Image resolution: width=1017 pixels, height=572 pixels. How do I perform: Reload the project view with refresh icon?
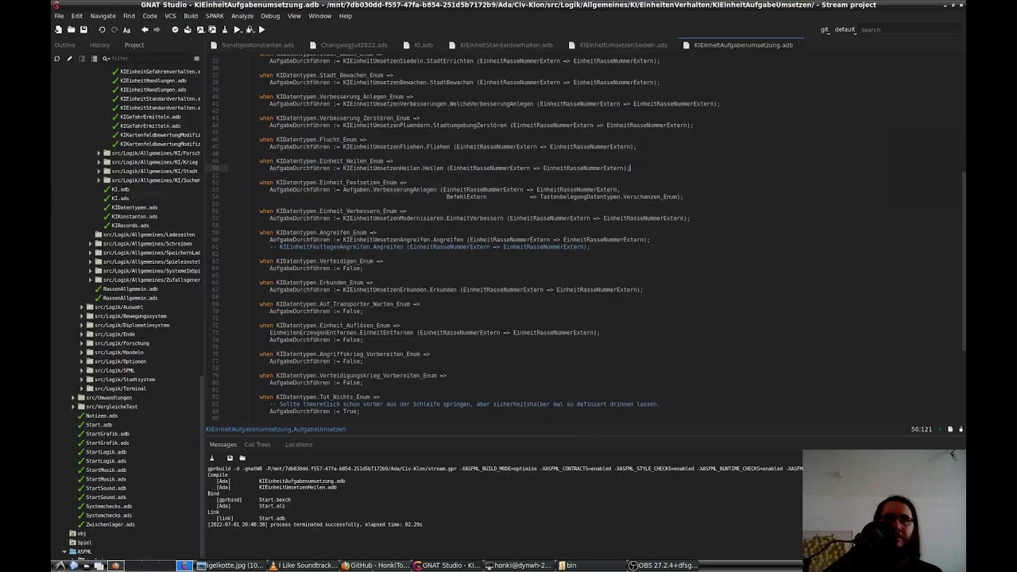tap(57, 58)
